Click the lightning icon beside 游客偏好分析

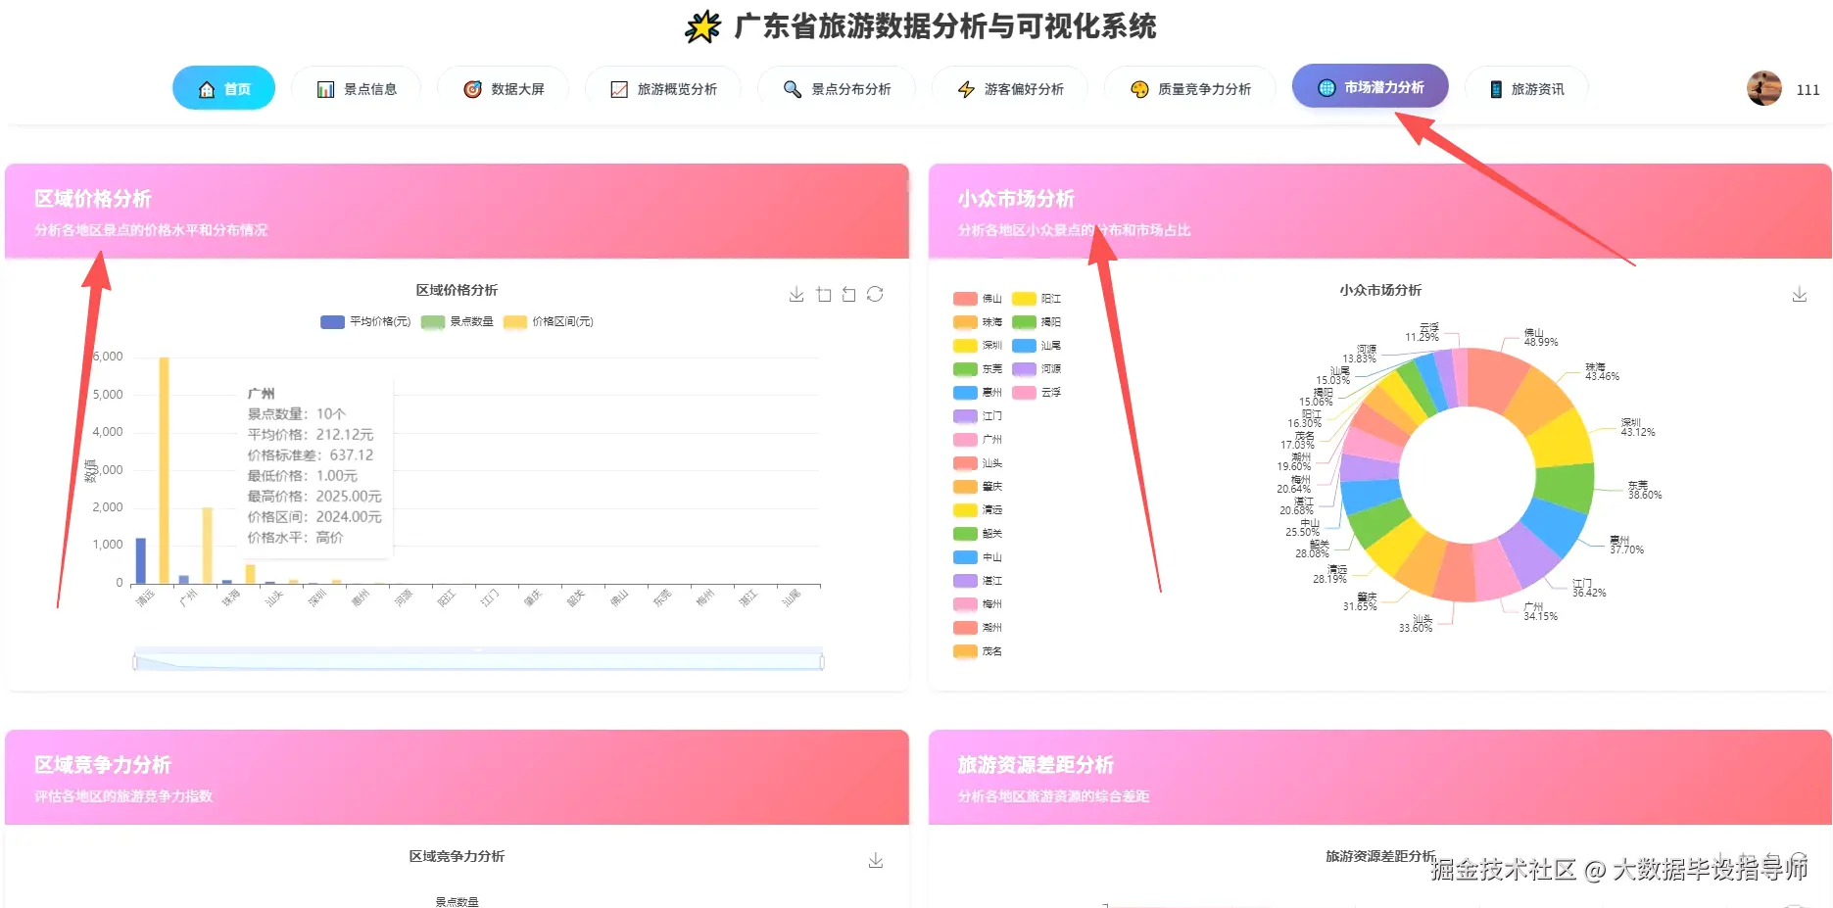coord(964,88)
